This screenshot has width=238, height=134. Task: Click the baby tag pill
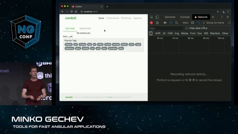point(121,48)
